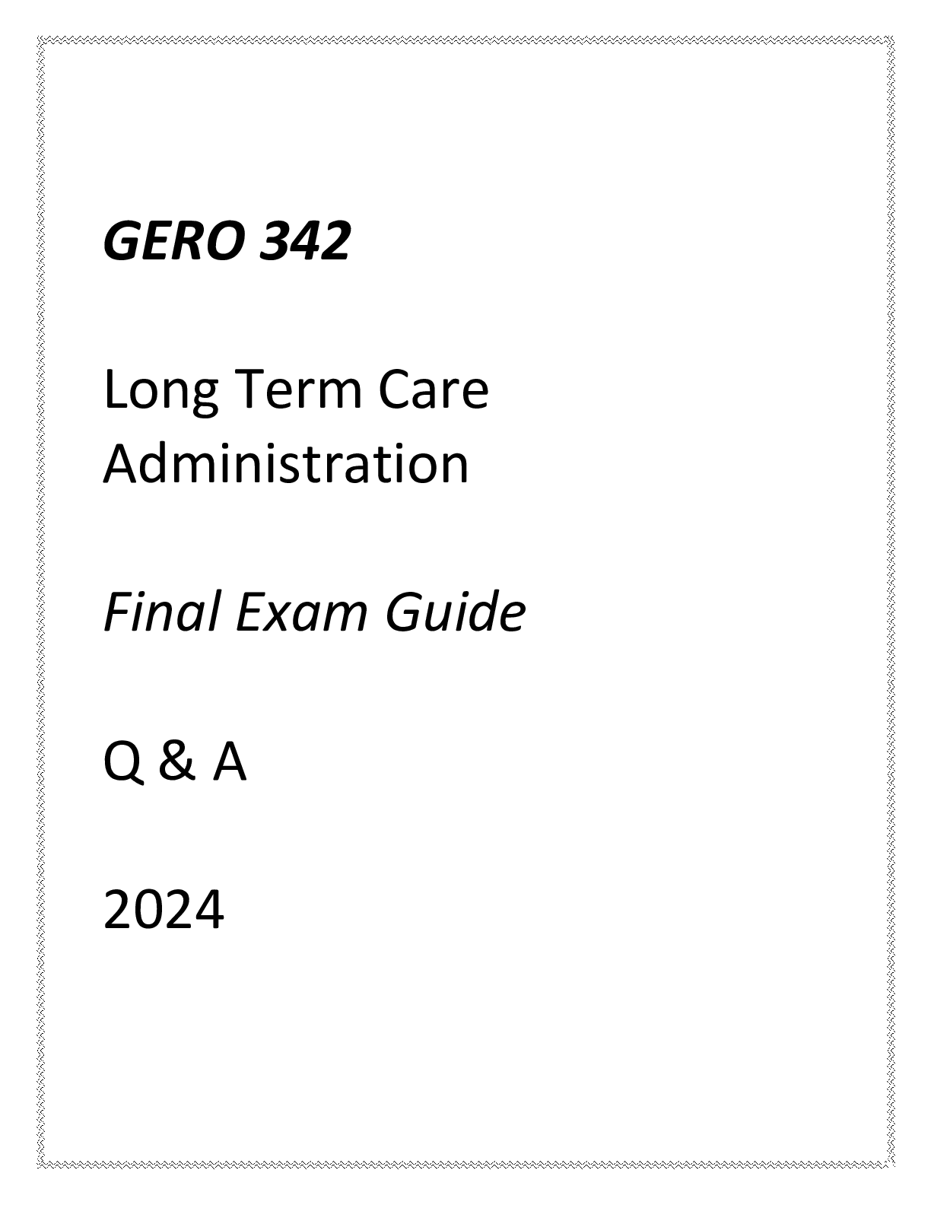Click the bottom decorative page border
Screen dimensions: 931x1205
point(465,1165)
